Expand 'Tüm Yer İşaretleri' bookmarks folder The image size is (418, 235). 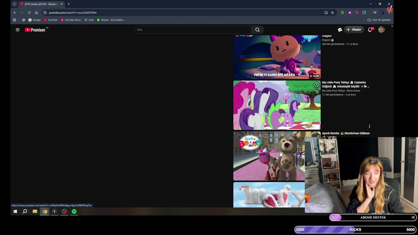pos(379,20)
